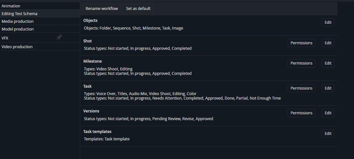Screen dimensions: 354x159
Task: Edit the Milestone section
Action: click(x=328, y=63)
